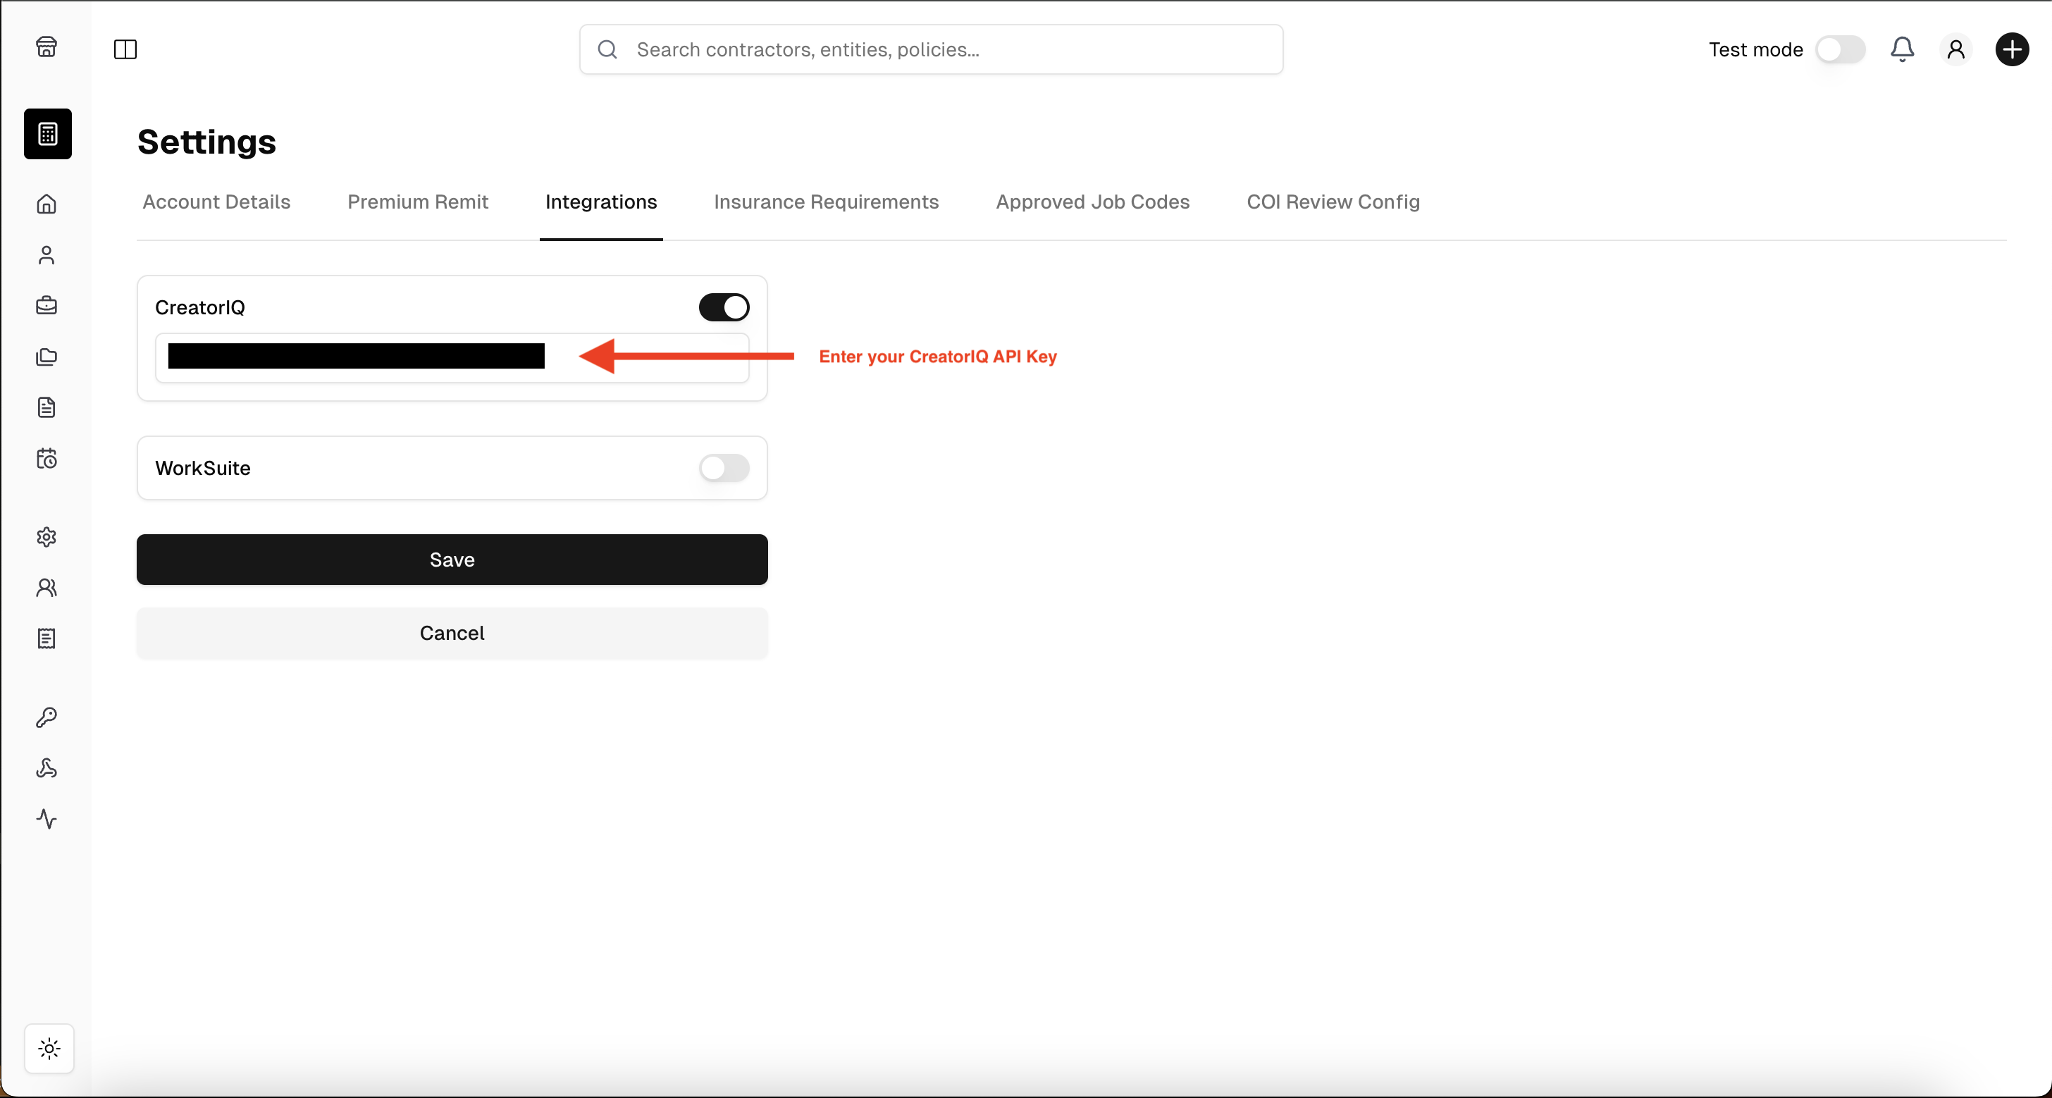Select the contractors person icon in sidebar
2052x1098 pixels.
[x=47, y=255]
